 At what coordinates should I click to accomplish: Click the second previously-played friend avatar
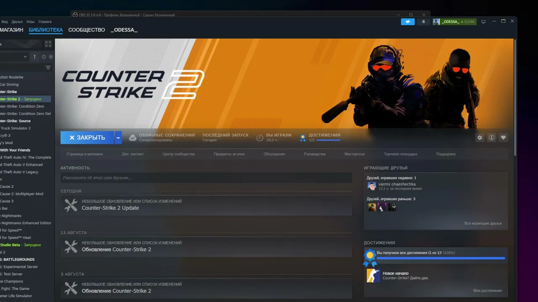382,207
